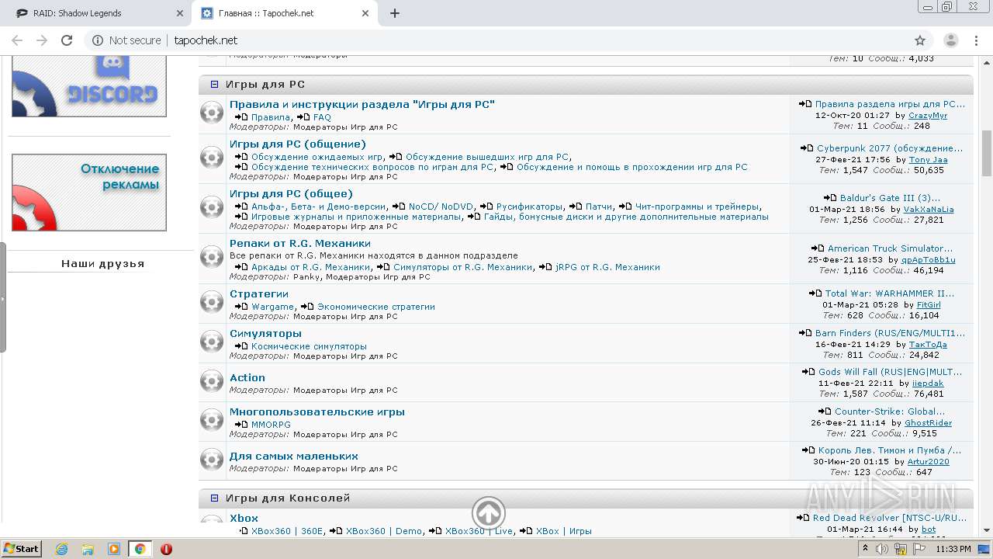Open last-post arrow icon for Gods Will Fall
This screenshot has width=993, height=559.
click(809, 372)
